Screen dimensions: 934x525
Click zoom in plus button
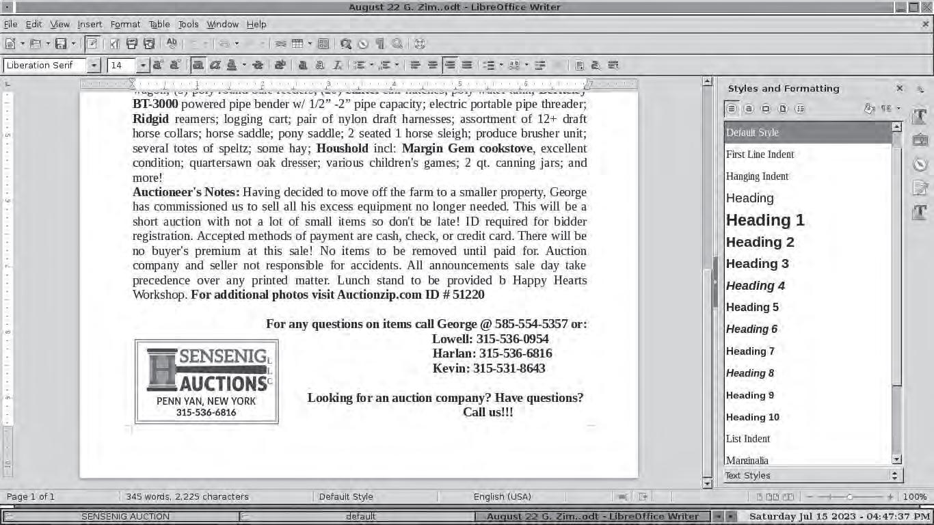(890, 497)
